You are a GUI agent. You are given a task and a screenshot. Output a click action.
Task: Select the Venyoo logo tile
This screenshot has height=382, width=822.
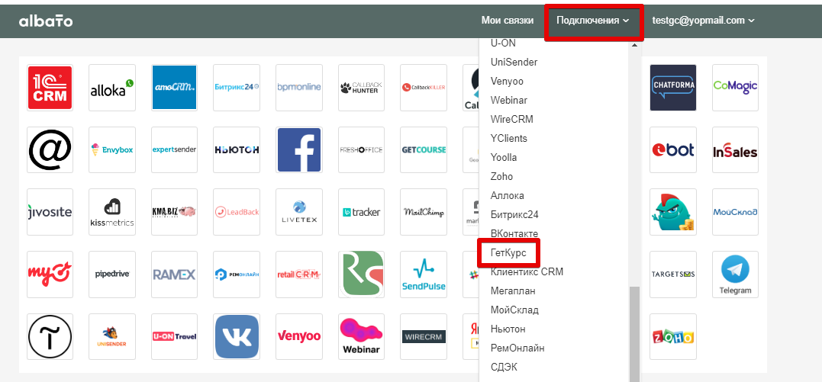pos(299,336)
